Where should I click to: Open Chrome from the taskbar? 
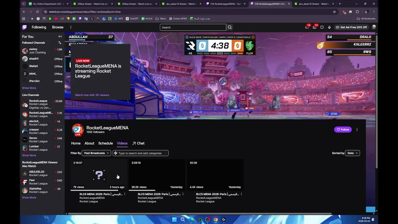coord(215,220)
